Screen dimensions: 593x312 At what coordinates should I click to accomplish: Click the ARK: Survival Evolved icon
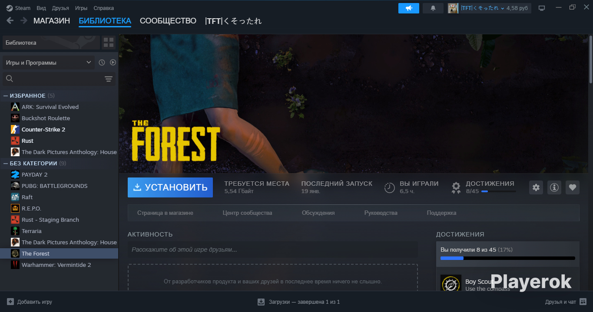coord(15,107)
